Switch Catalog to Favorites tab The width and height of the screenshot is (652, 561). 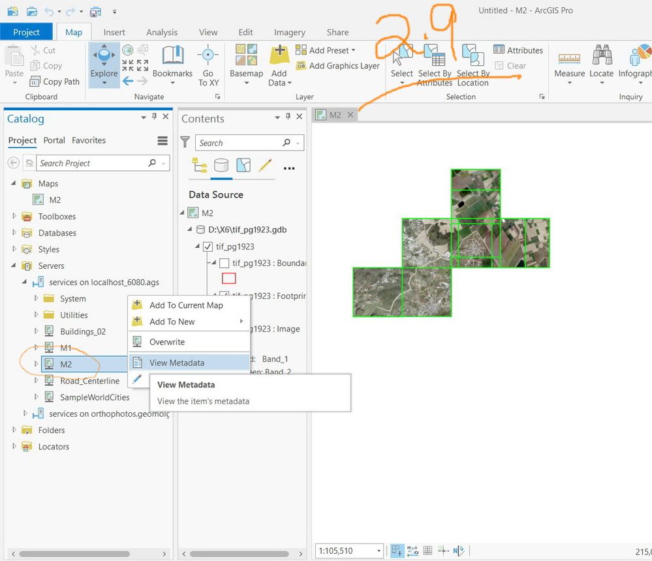pyautogui.click(x=89, y=140)
